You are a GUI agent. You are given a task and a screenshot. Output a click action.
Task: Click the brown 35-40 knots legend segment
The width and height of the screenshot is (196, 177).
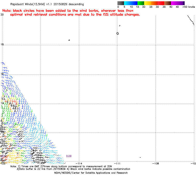(x=168, y=3)
